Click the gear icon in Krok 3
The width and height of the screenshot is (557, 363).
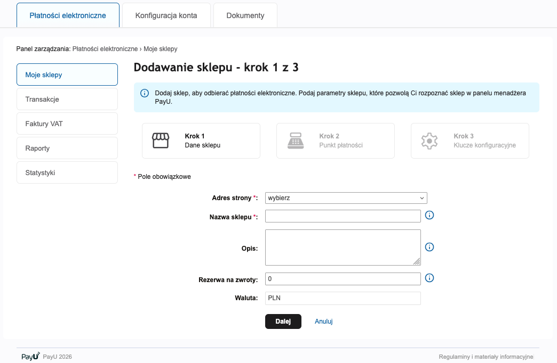[x=429, y=141]
